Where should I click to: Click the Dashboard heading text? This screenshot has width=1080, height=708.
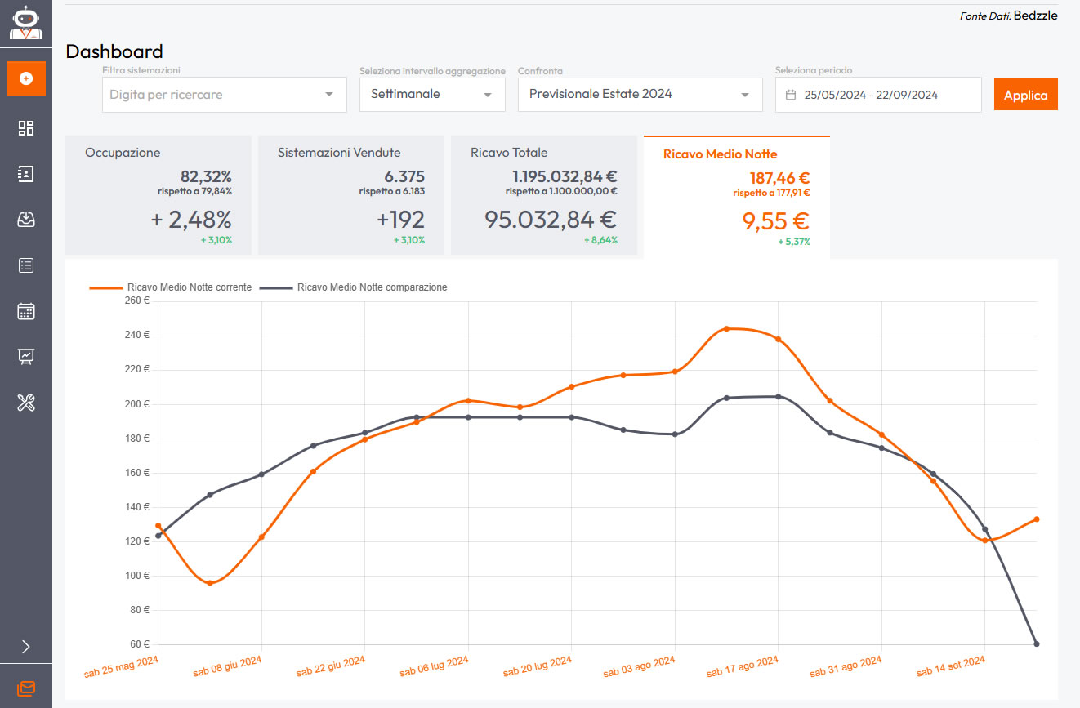114,51
